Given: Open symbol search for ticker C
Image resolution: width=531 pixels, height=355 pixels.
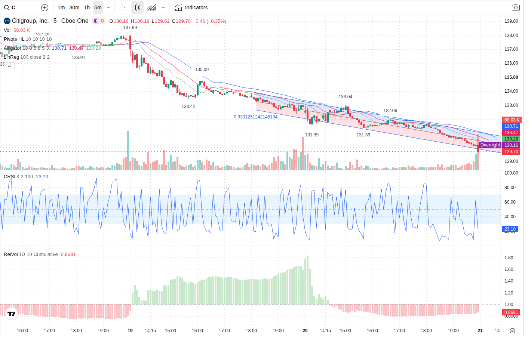Looking at the screenshot, I should point(10,7).
